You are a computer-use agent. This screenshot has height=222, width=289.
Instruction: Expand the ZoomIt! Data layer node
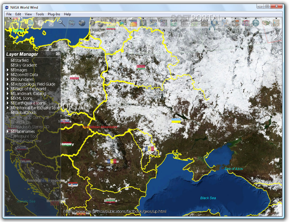pyautogui.click(x=8, y=75)
